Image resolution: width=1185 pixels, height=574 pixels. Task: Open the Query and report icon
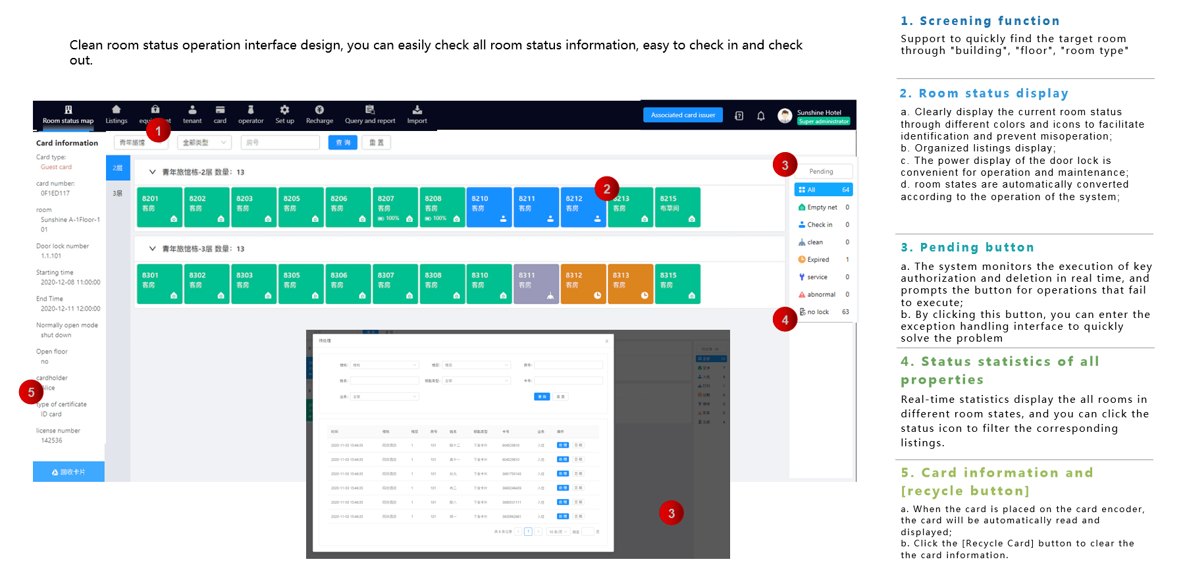tap(370, 110)
